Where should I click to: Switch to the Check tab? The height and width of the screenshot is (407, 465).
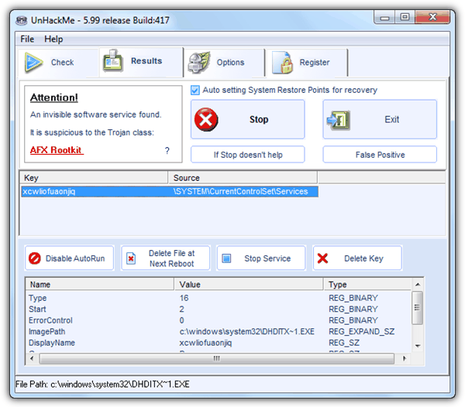(58, 63)
